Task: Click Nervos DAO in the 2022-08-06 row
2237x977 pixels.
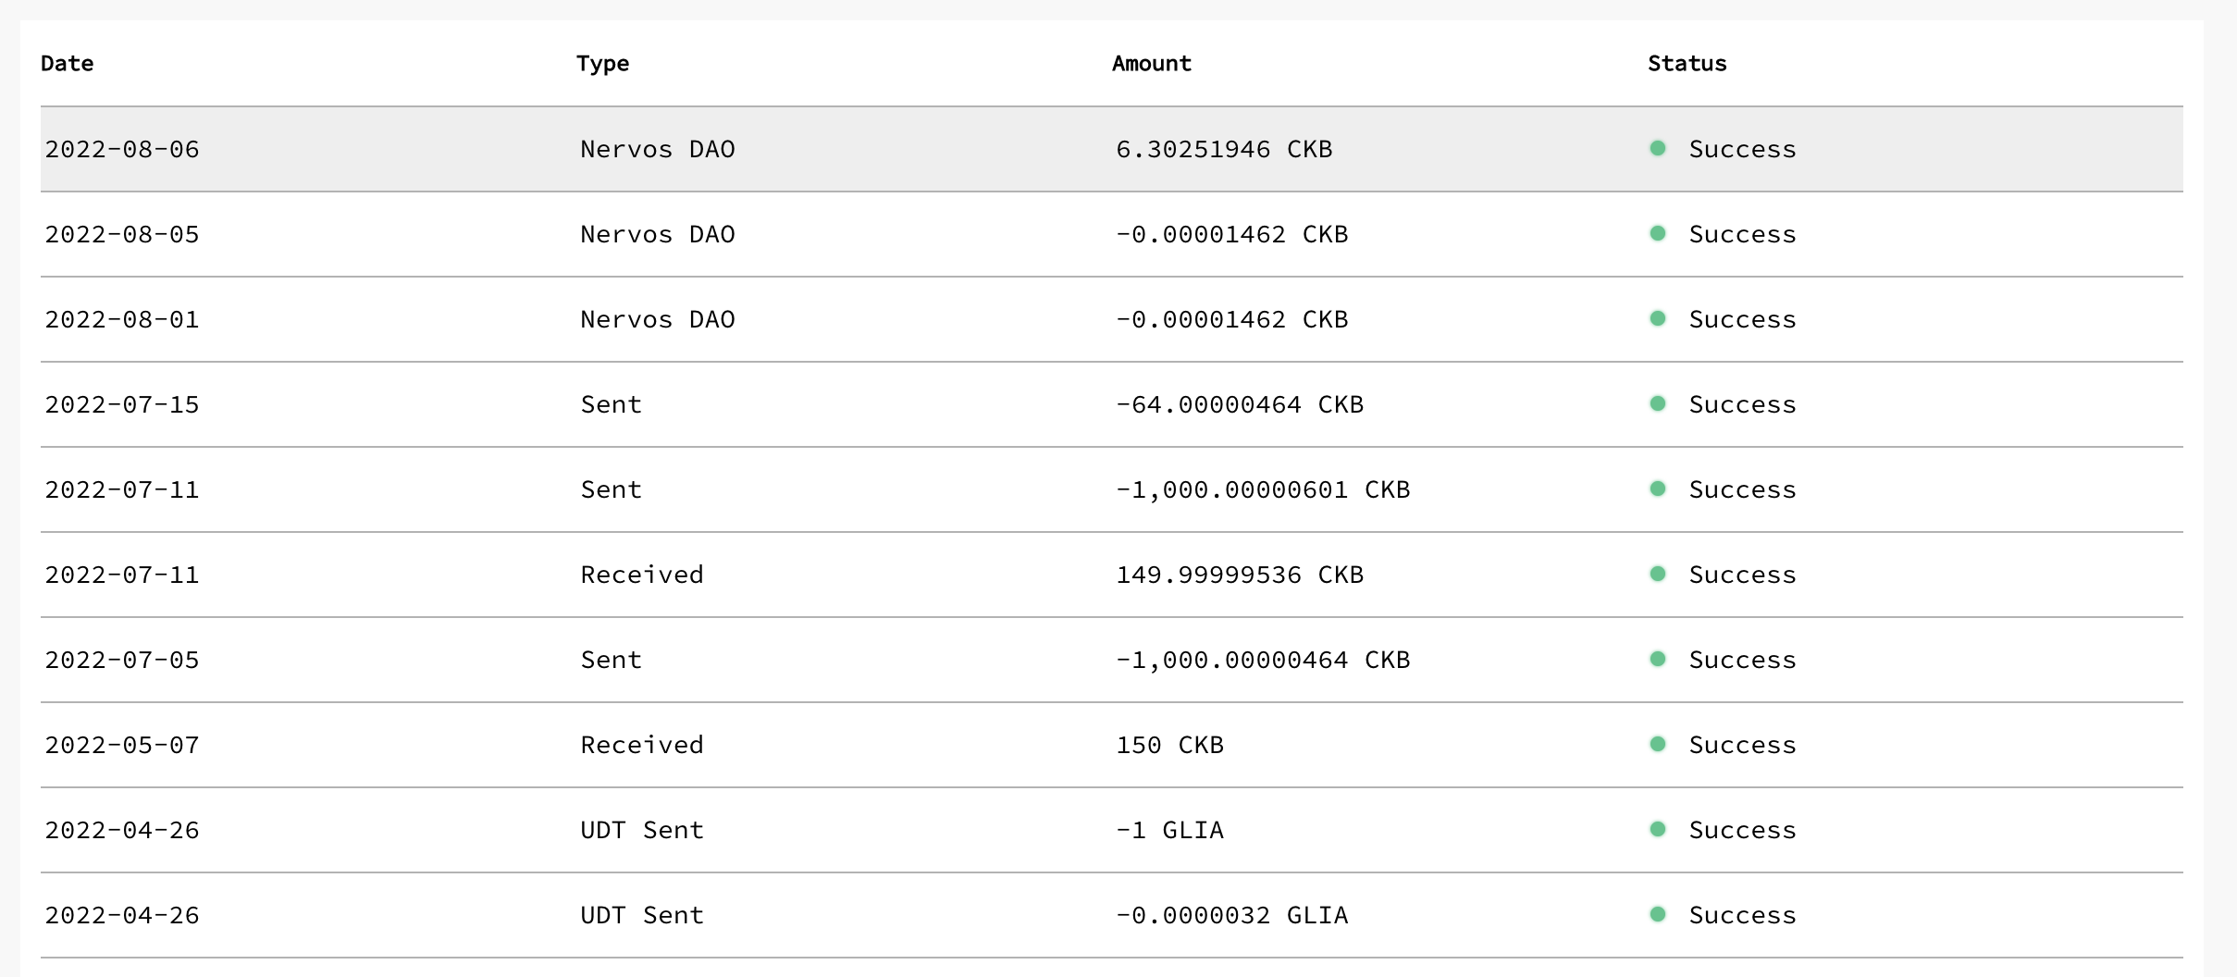Action: coord(658,149)
